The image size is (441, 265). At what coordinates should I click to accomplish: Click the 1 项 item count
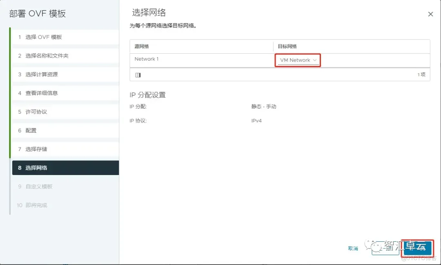click(421, 74)
